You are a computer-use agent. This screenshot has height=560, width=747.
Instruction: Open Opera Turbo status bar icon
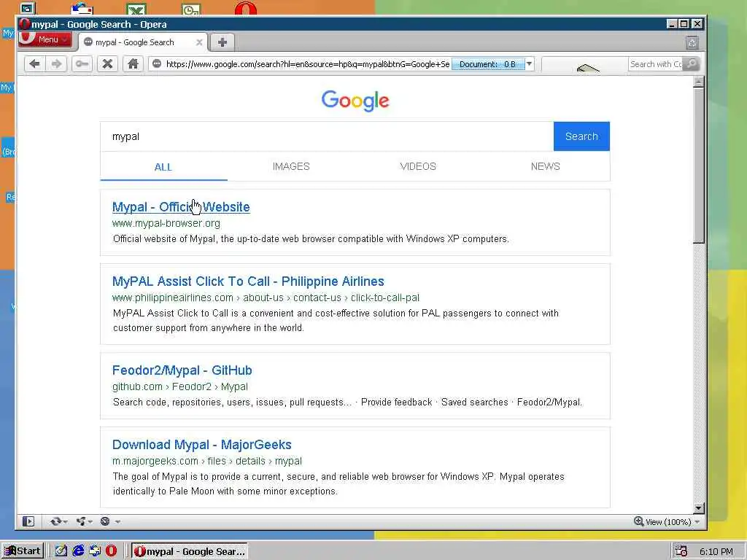click(x=105, y=521)
